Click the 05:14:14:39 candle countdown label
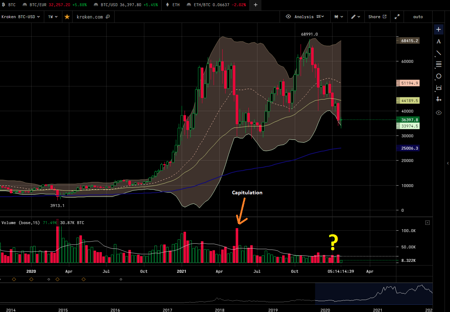 click(341, 271)
